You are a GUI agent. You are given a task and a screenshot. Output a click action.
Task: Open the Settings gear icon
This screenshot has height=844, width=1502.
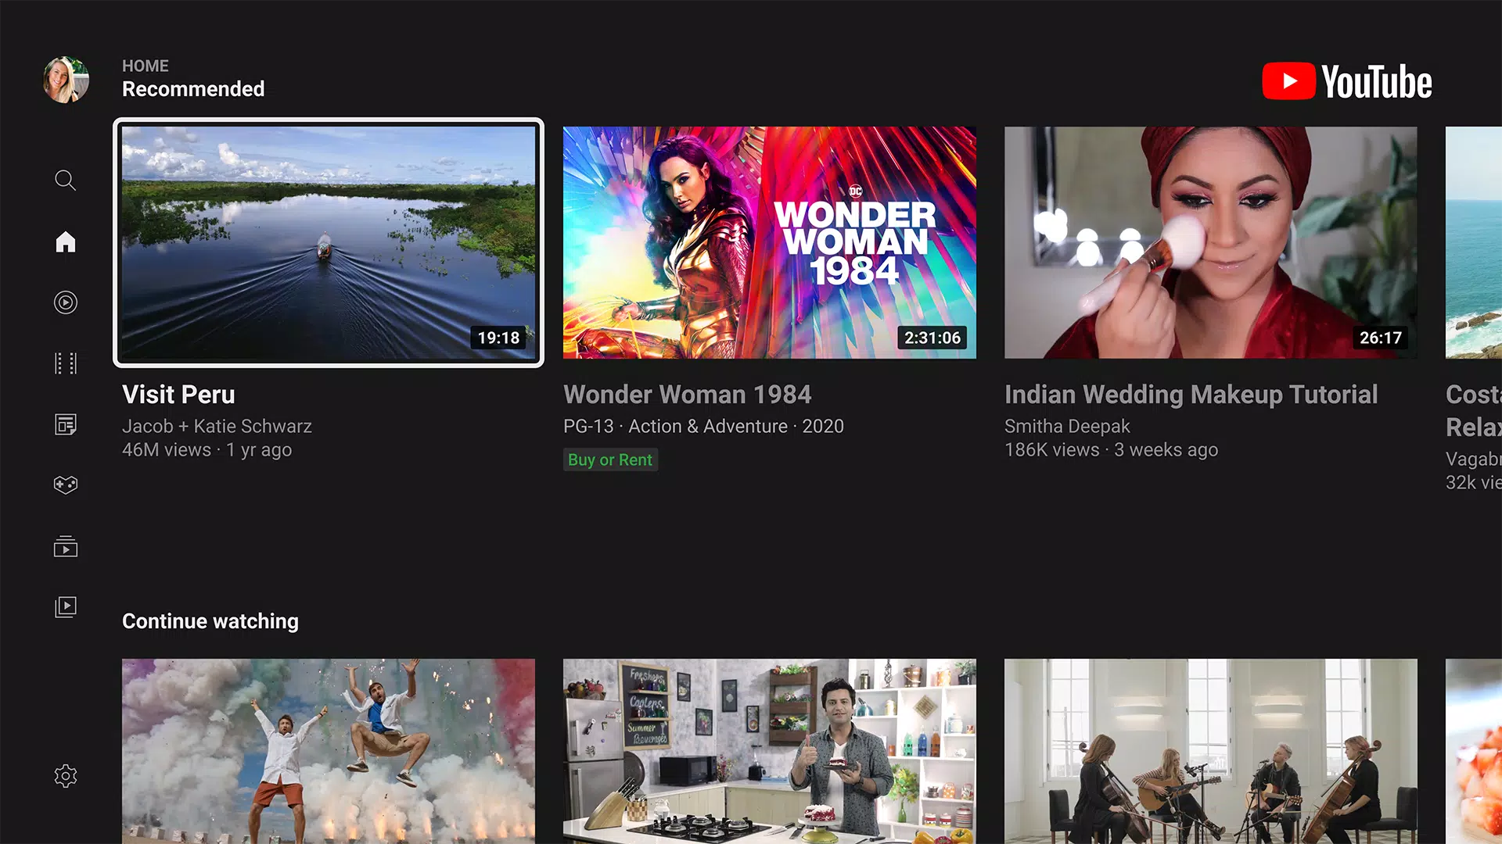click(x=65, y=775)
